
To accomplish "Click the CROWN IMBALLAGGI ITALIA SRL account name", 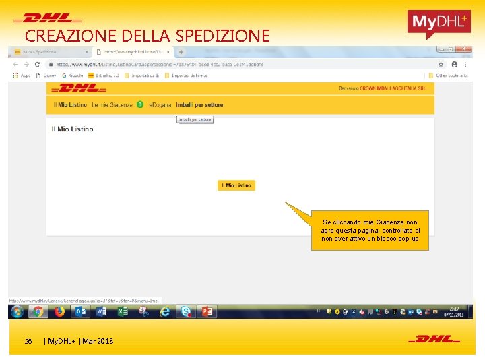I will 393,88.
